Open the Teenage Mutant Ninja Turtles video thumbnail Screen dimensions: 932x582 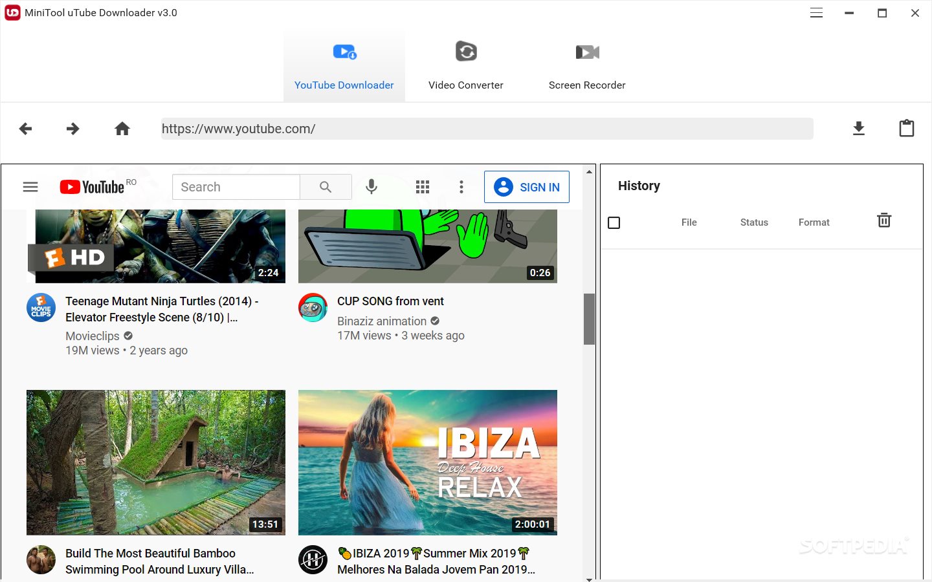156,246
